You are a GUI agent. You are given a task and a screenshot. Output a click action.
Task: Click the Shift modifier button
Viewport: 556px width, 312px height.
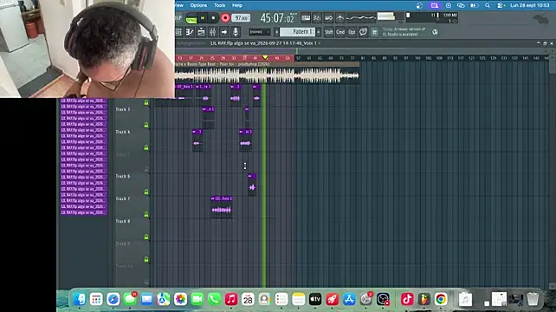pyautogui.click(x=329, y=32)
